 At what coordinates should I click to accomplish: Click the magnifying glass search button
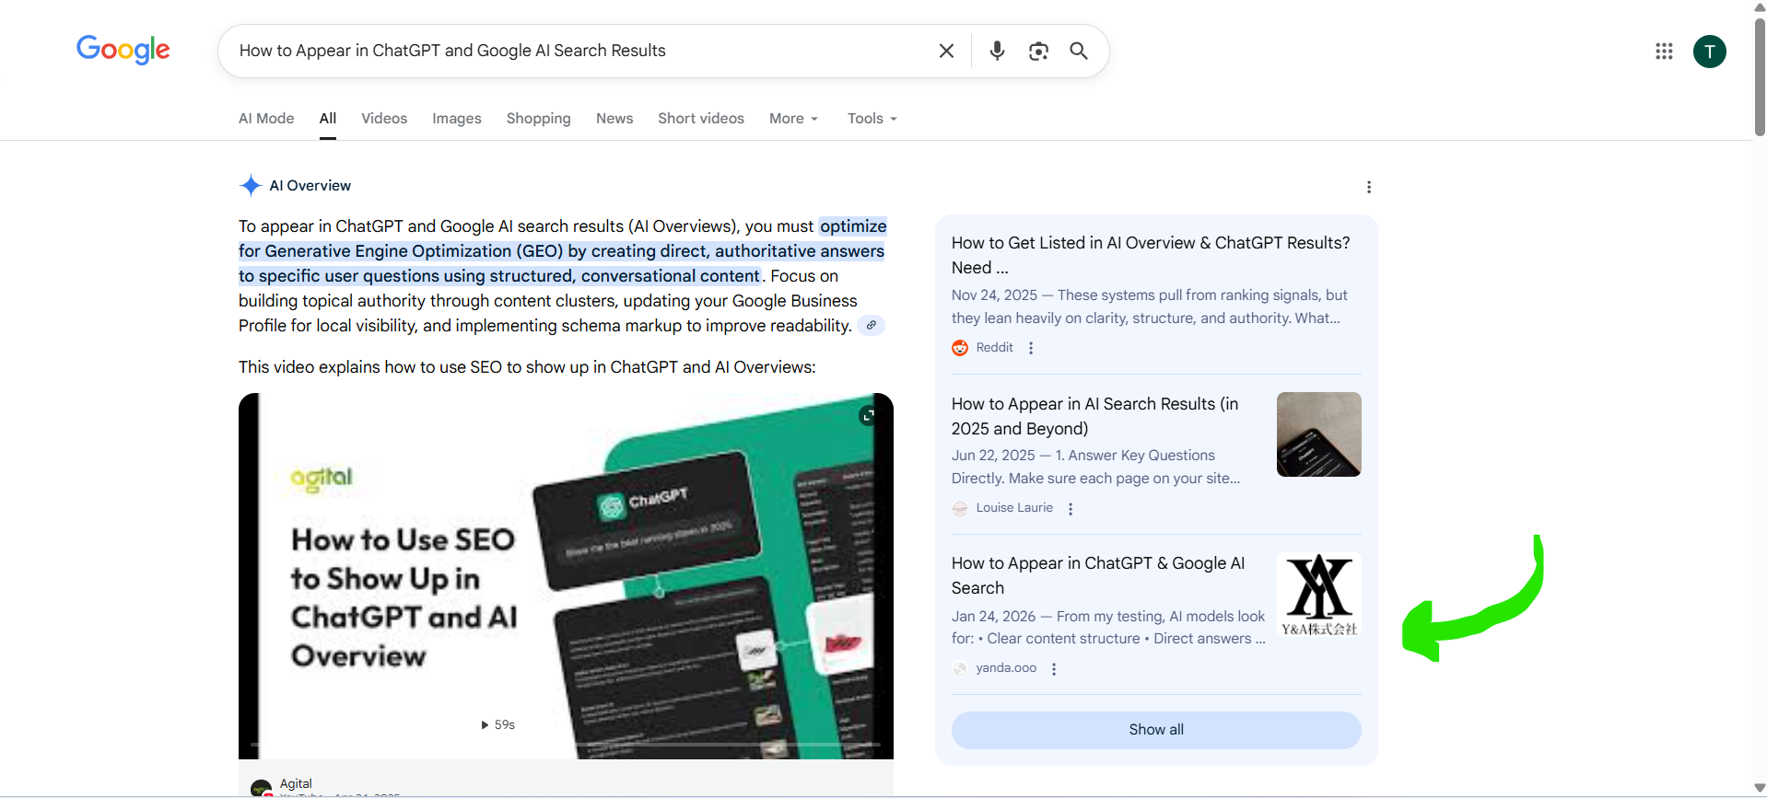(1079, 51)
